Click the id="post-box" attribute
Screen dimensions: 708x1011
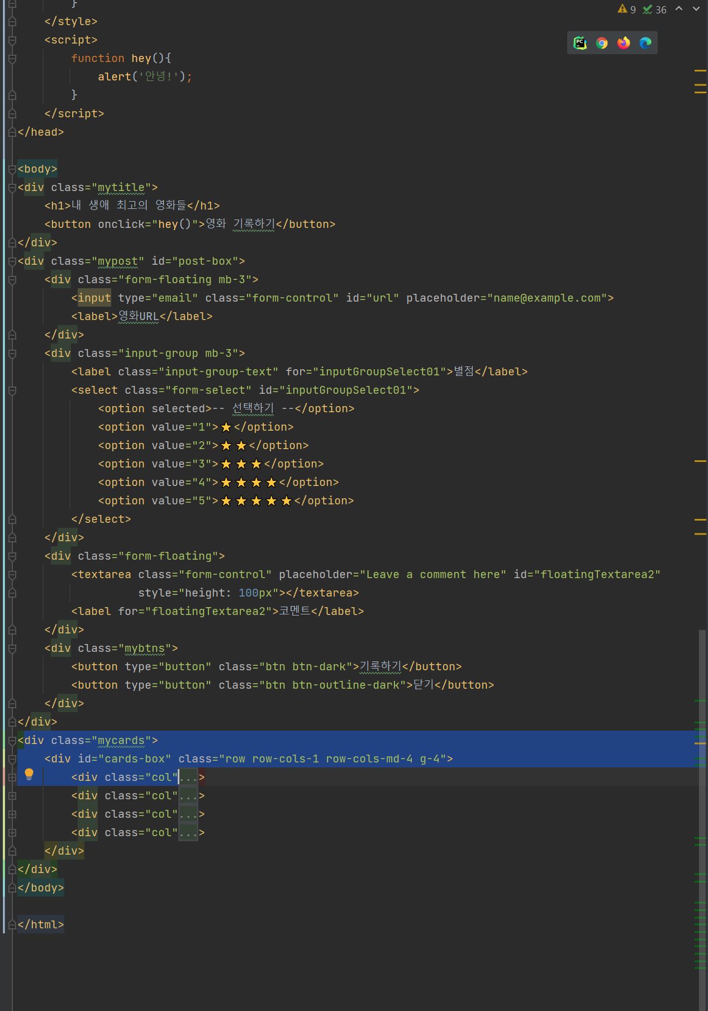pos(195,261)
